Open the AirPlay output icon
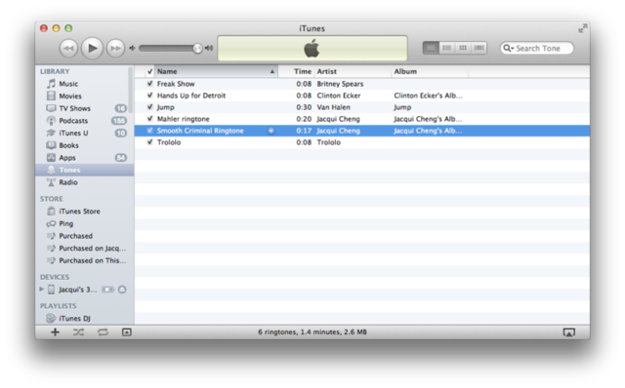This screenshot has width=625, height=388. pyautogui.click(x=568, y=332)
